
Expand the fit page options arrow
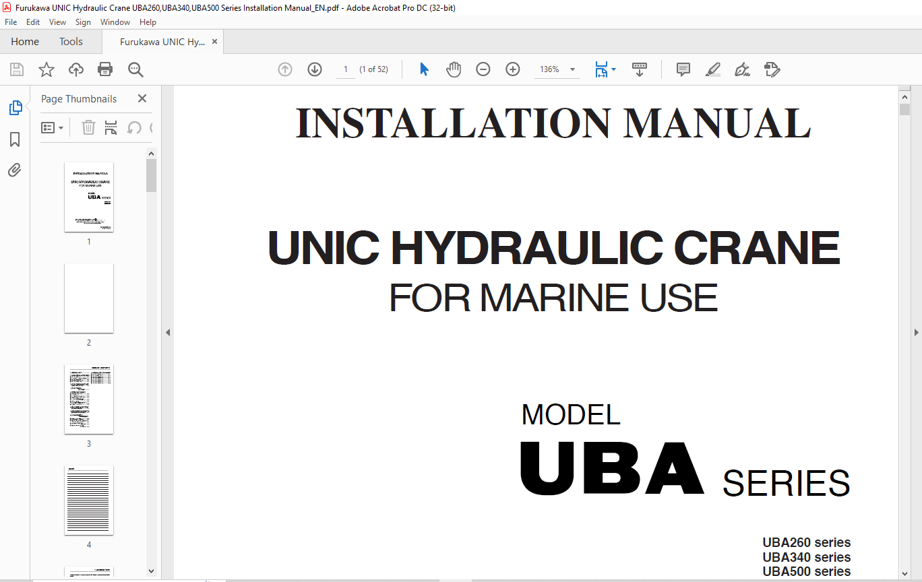tap(613, 69)
